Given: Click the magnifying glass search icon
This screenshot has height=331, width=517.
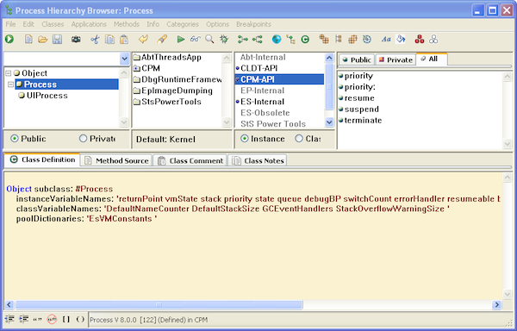Looking at the screenshot, I should tap(209, 40).
